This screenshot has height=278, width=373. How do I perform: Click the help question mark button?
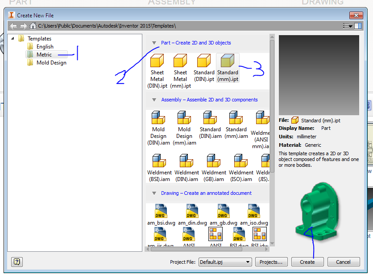(17, 262)
